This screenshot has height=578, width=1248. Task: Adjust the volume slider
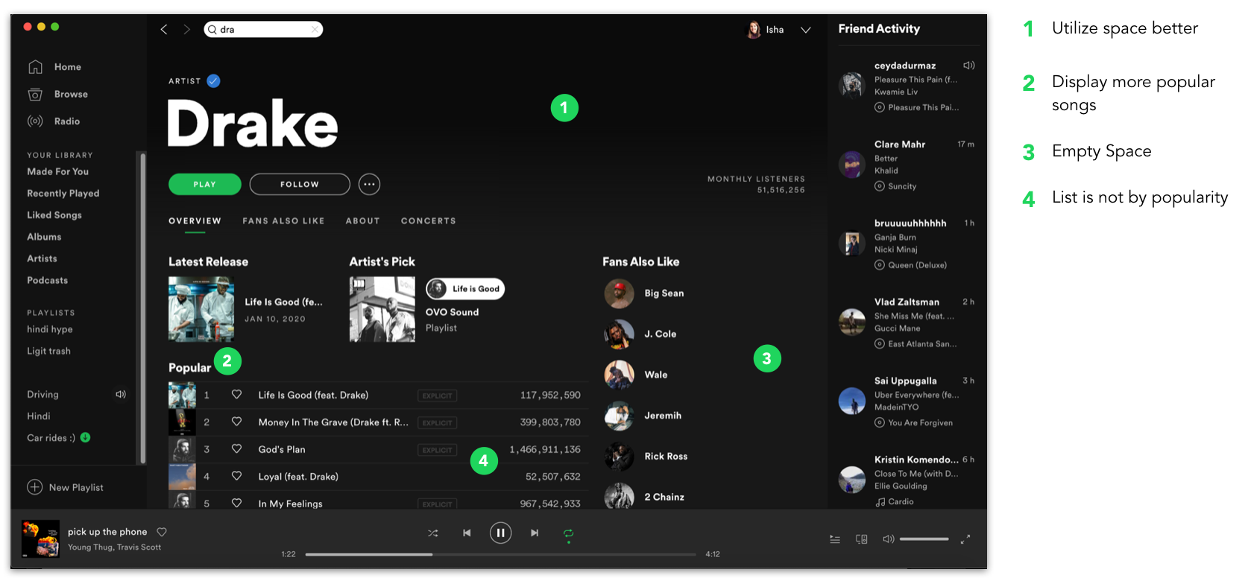(x=924, y=539)
